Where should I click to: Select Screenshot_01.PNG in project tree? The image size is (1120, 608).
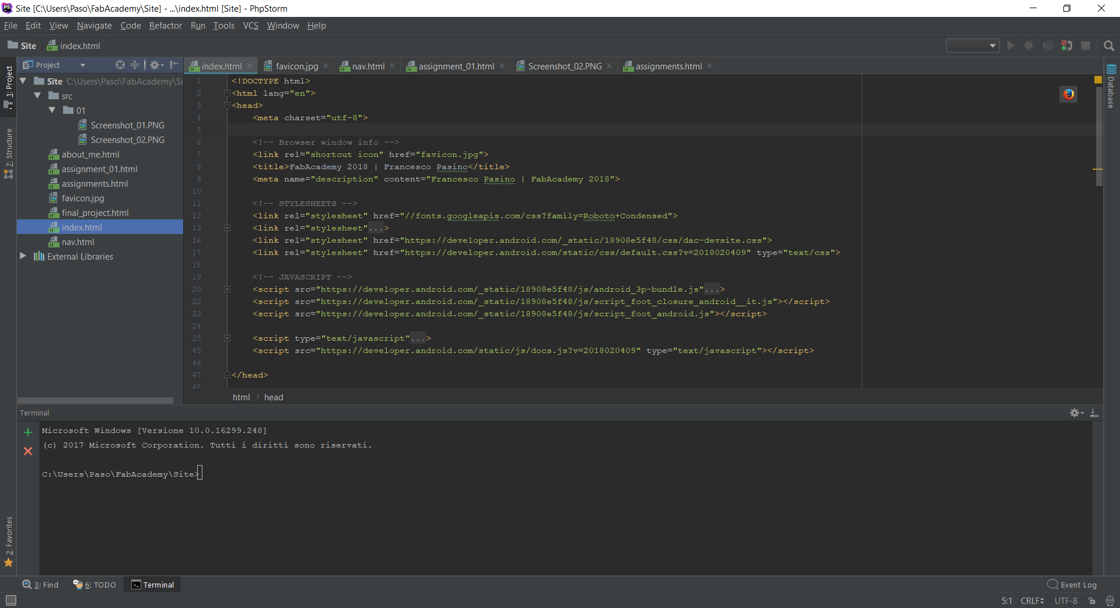click(x=127, y=125)
